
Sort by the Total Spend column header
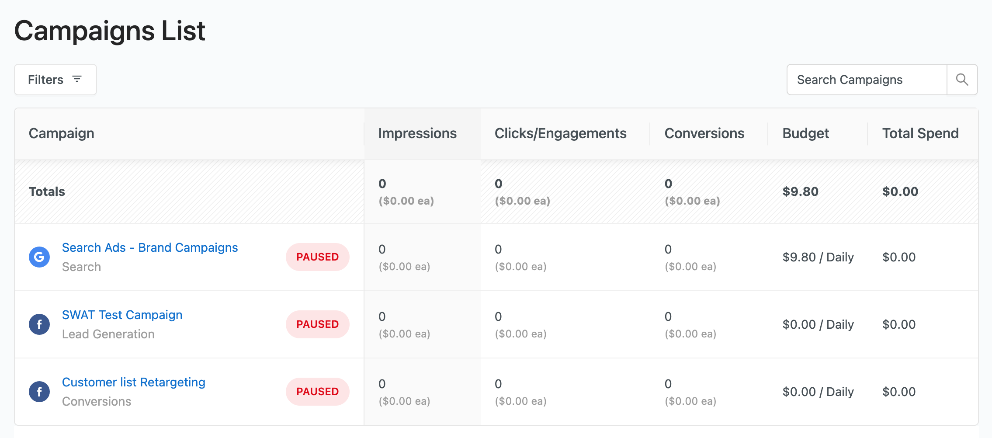click(x=920, y=133)
